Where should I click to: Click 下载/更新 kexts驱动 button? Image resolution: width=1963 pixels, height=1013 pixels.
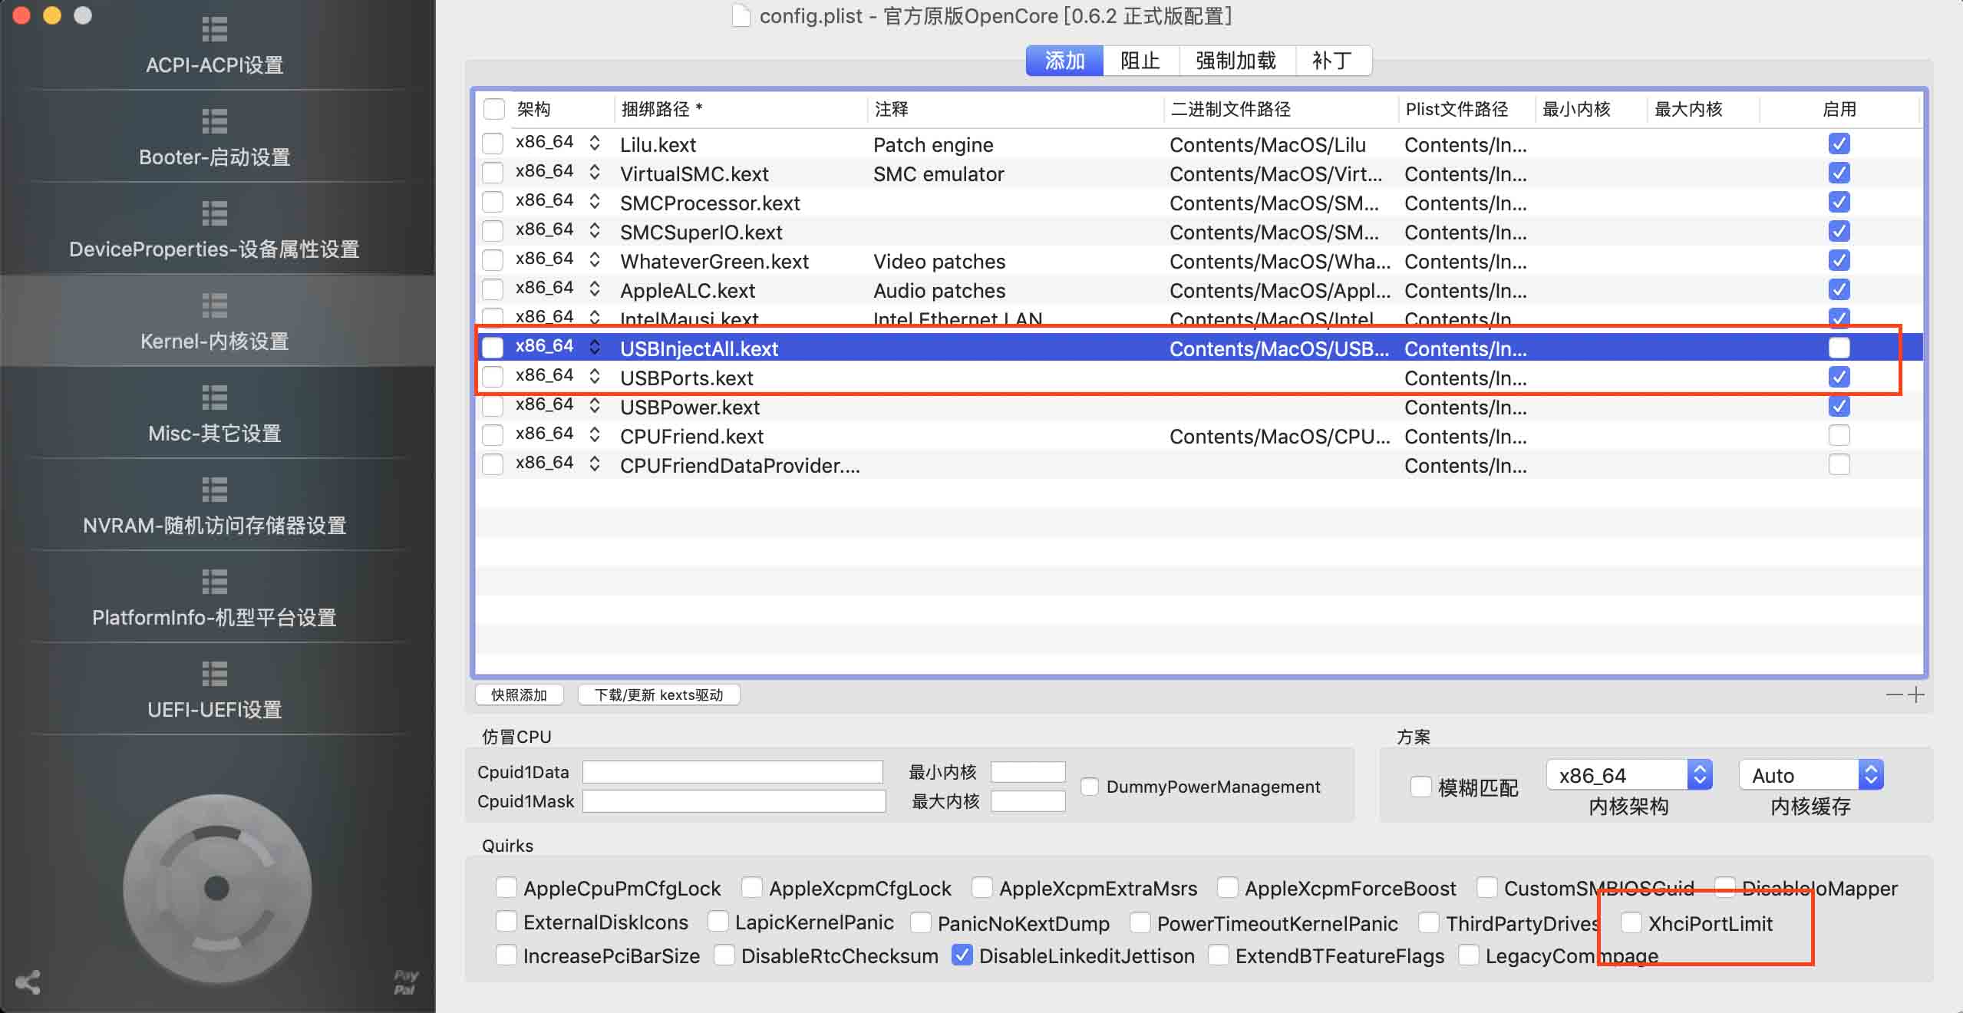click(x=658, y=695)
